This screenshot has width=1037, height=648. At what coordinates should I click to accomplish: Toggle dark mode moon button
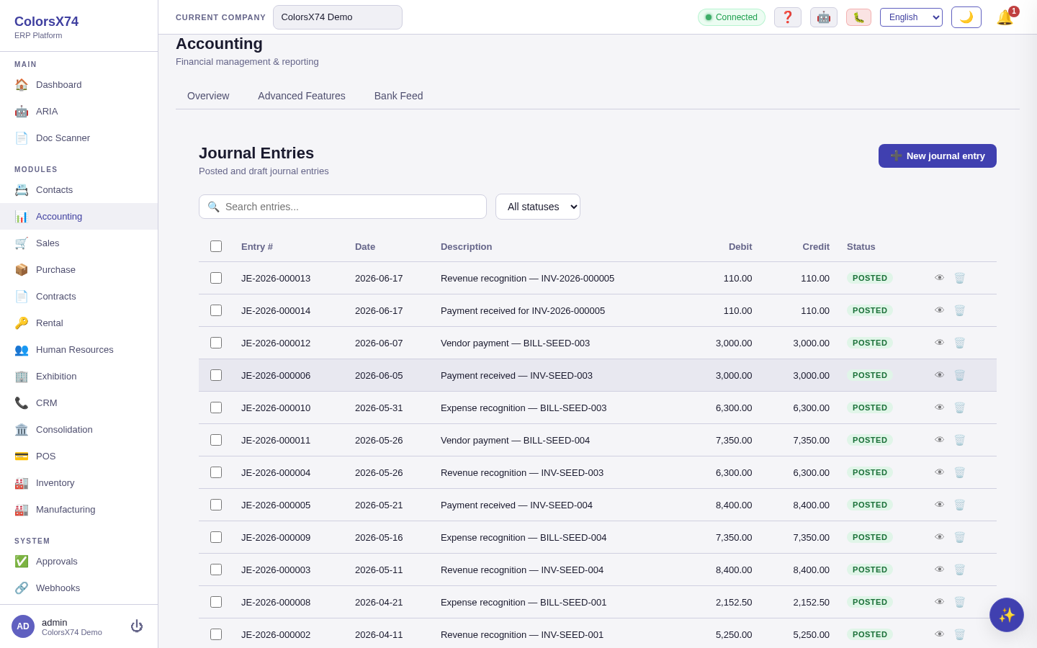(x=966, y=17)
